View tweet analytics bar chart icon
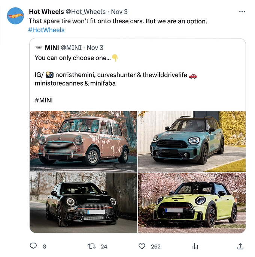The height and width of the screenshot is (257, 255). pos(195,246)
